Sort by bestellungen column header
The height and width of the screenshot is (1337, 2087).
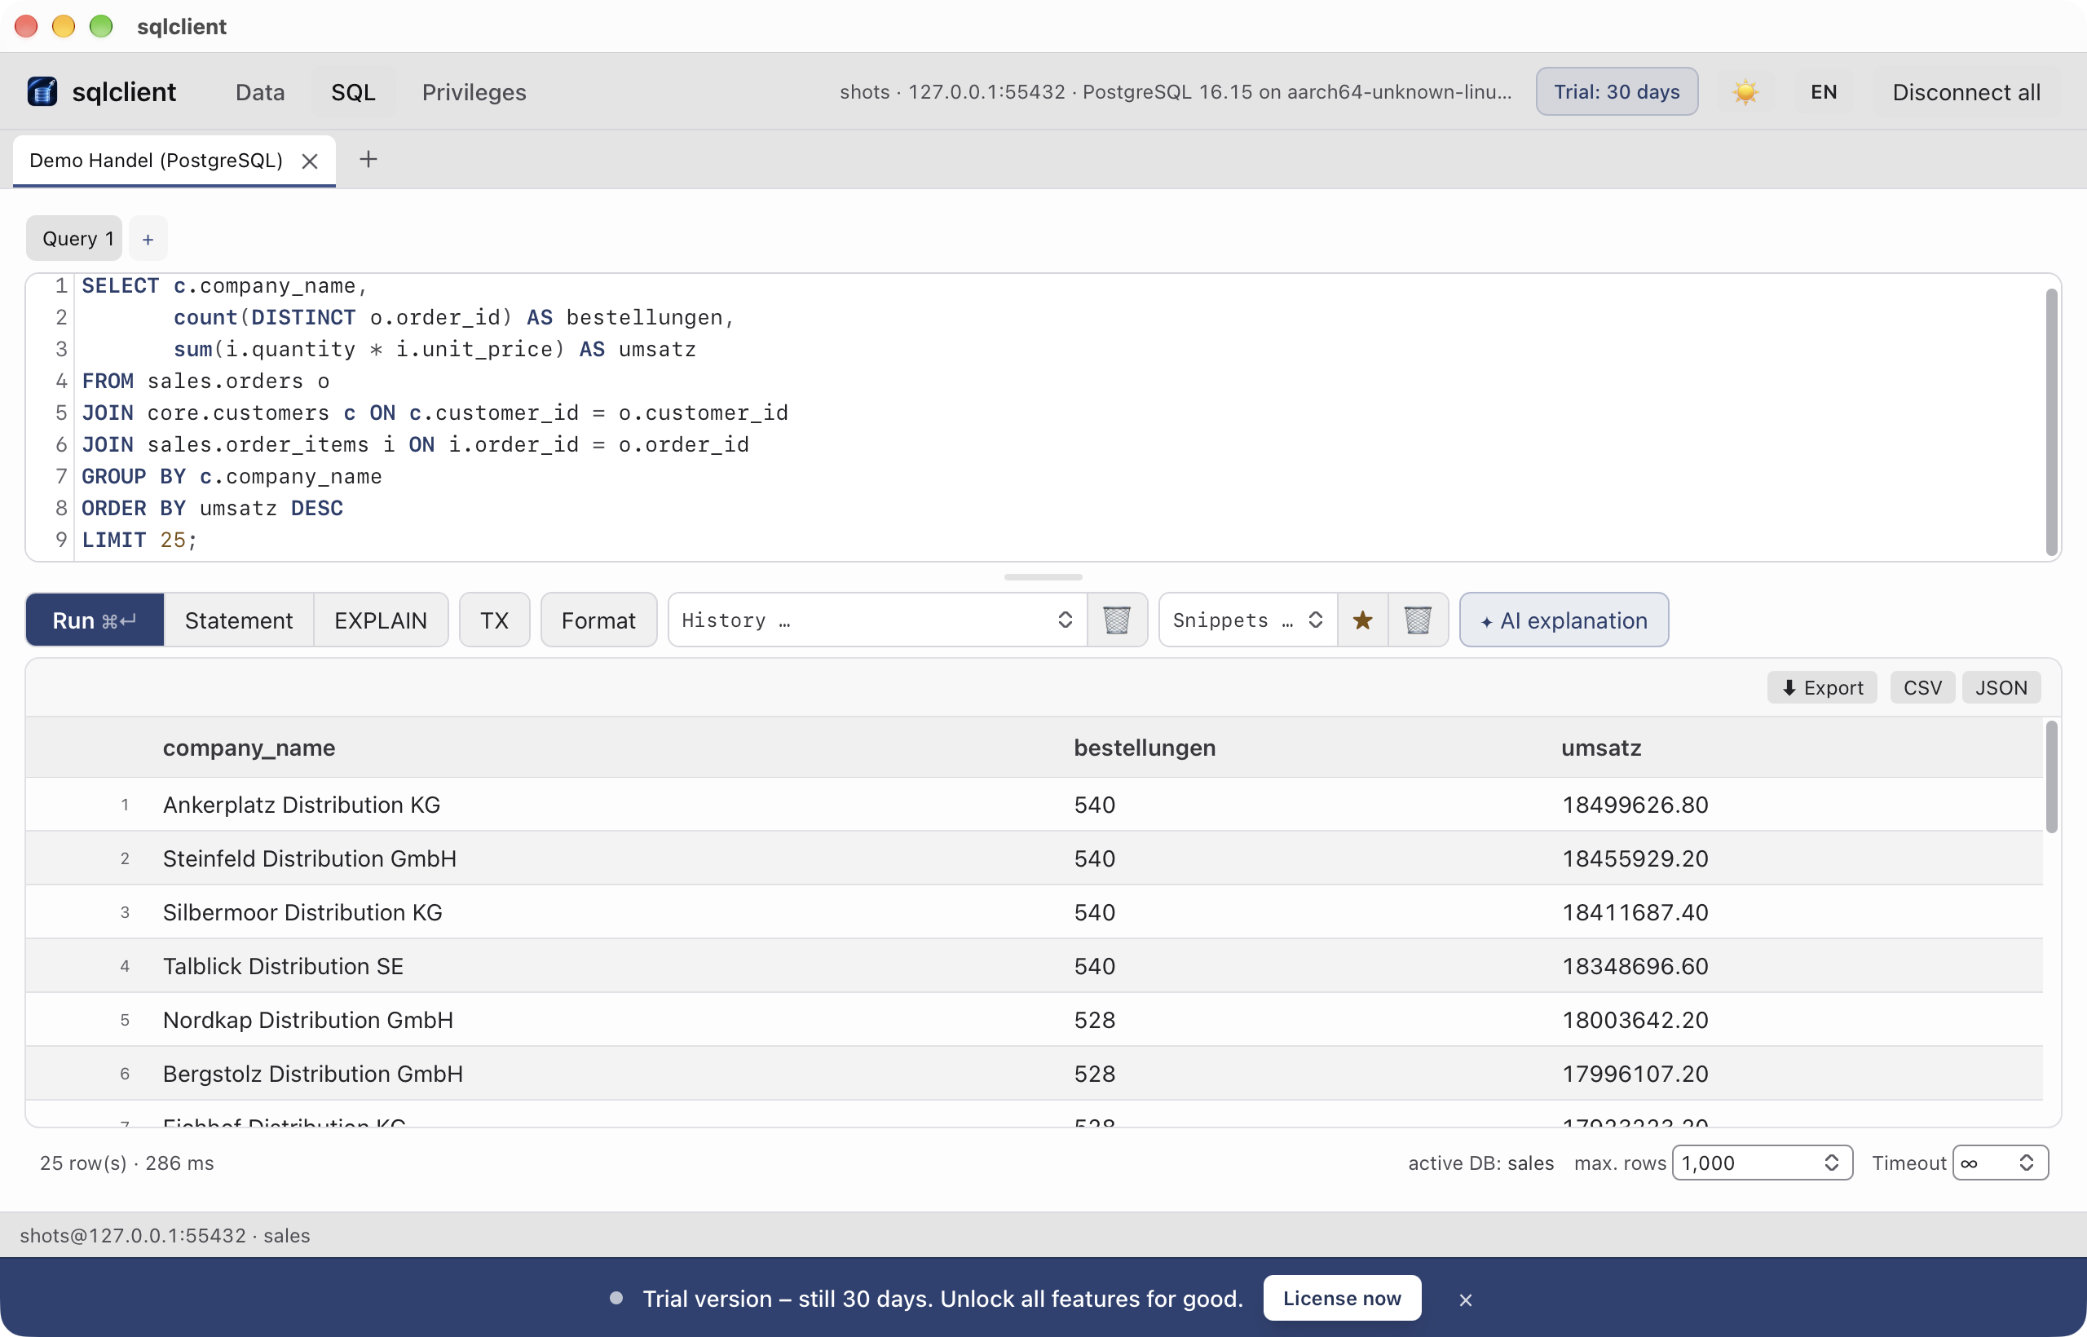[1145, 748]
